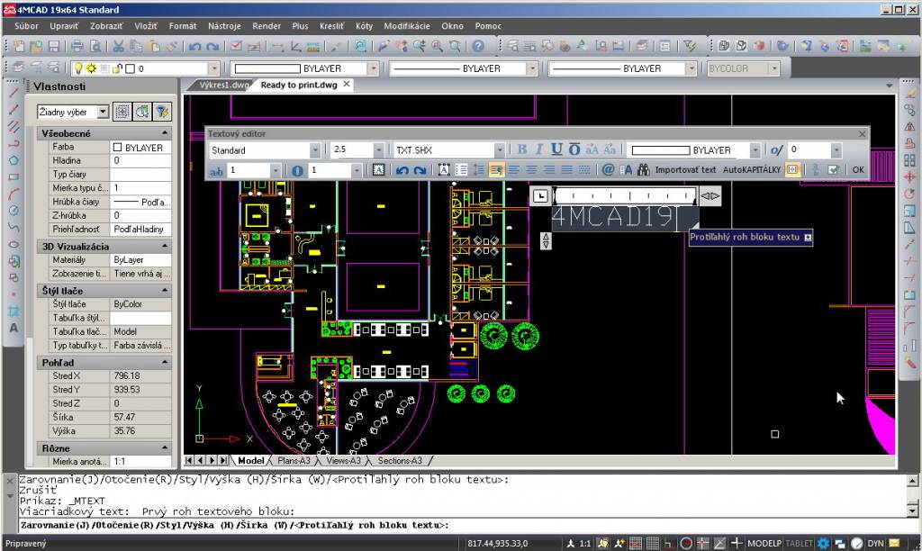Click the OK button in text editor
The image size is (922, 551).
click(858, 170)
